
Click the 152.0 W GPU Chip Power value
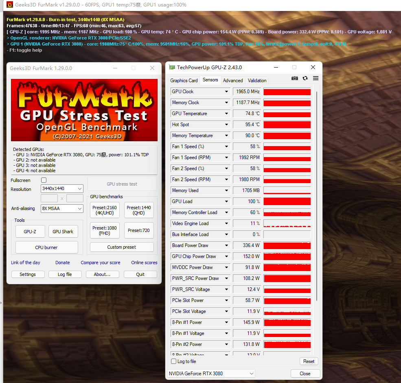247,256
